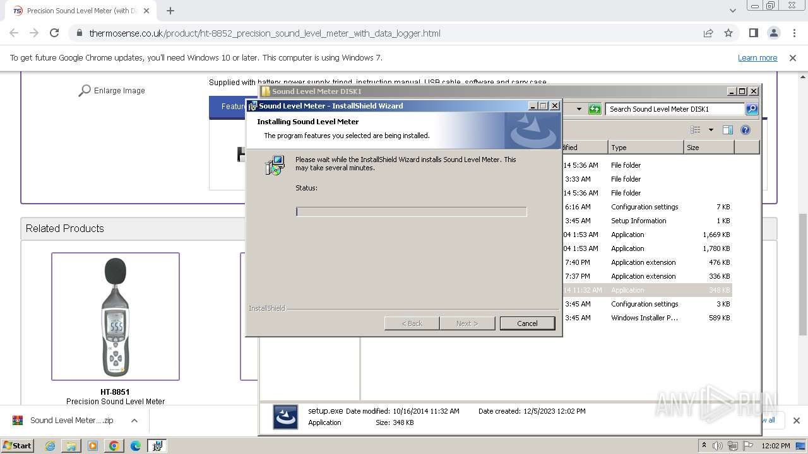Image resolution: width=808 pixels, height=454 pixels.
Task: Click Enlarge Image link on product page
Action: pos(119,91)
